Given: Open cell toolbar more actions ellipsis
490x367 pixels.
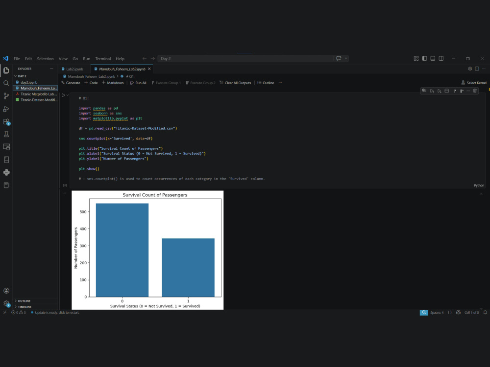Looking at the screenshot, I should pyautogui.click(x=468, y=91).
